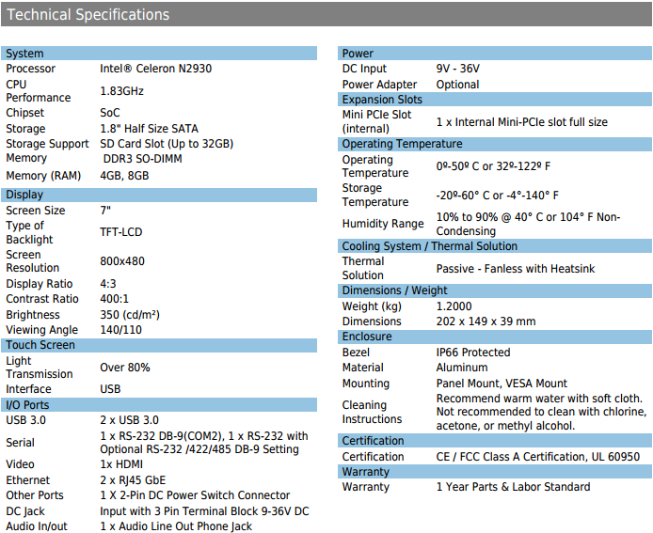Image resolution: width=653 pixels, height=533 pixels.
Task: Click processor value Intel Celeron N2930
Action: pyautogui.click(x=156, y=69)
